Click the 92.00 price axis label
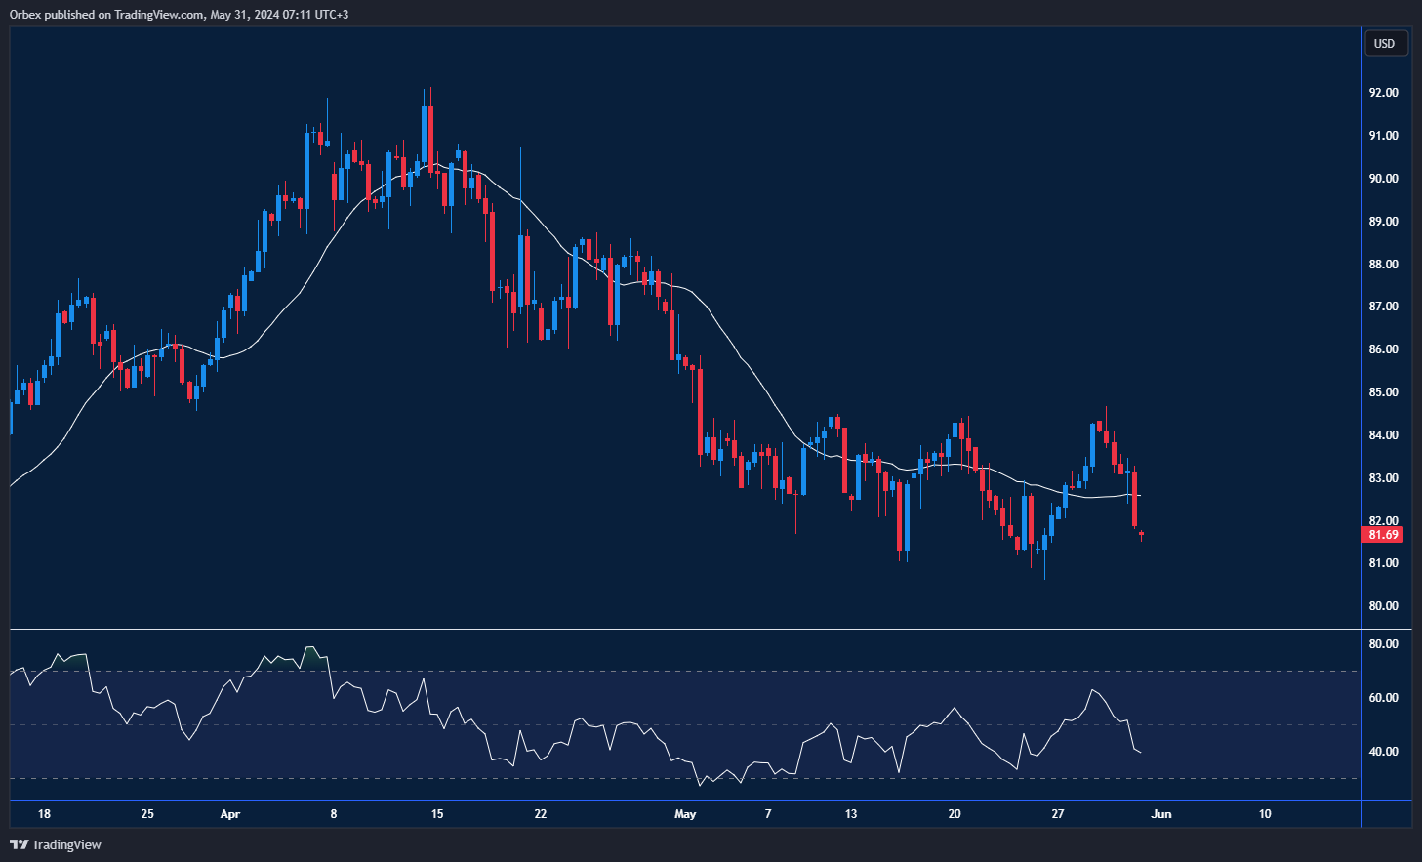Screen dimensions: 1422x862 [x=1383, y=93]
